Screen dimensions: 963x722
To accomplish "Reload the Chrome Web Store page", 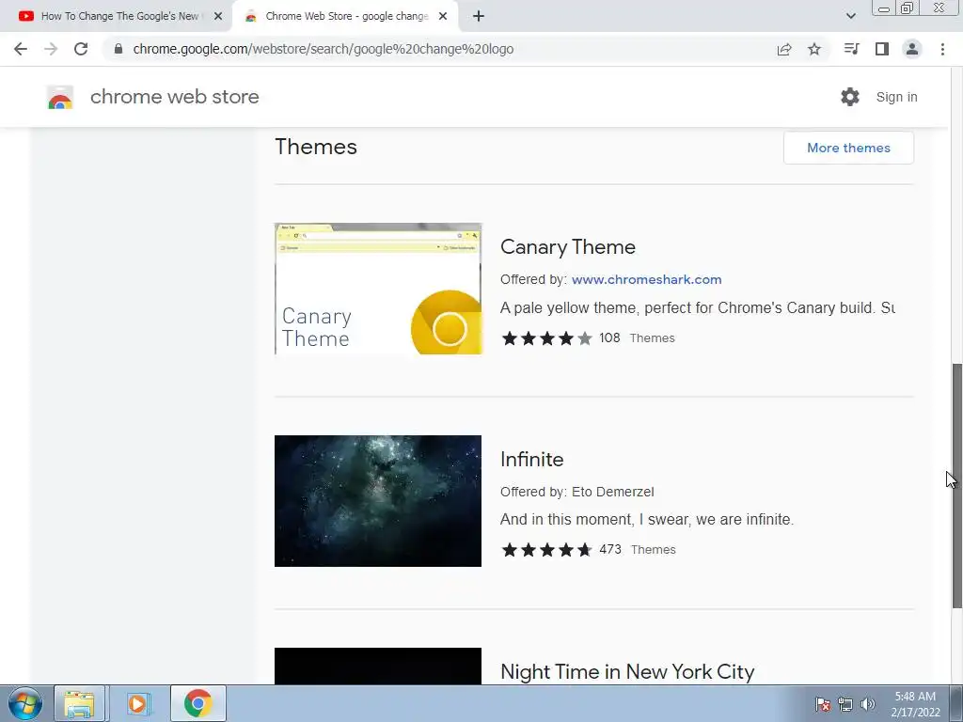I will tap(81, 49).
